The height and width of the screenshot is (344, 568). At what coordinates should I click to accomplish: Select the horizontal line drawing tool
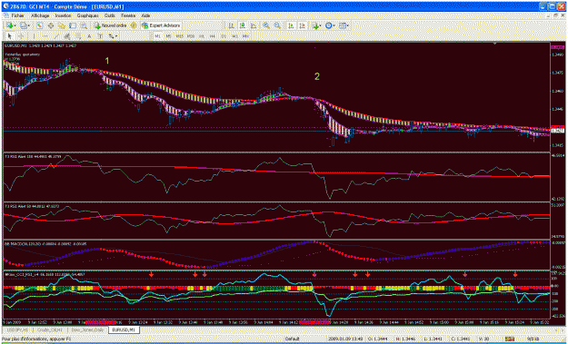tap(45, 36)
